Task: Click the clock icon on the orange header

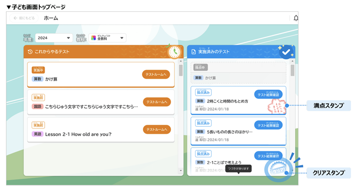Action: coord(174,52)
